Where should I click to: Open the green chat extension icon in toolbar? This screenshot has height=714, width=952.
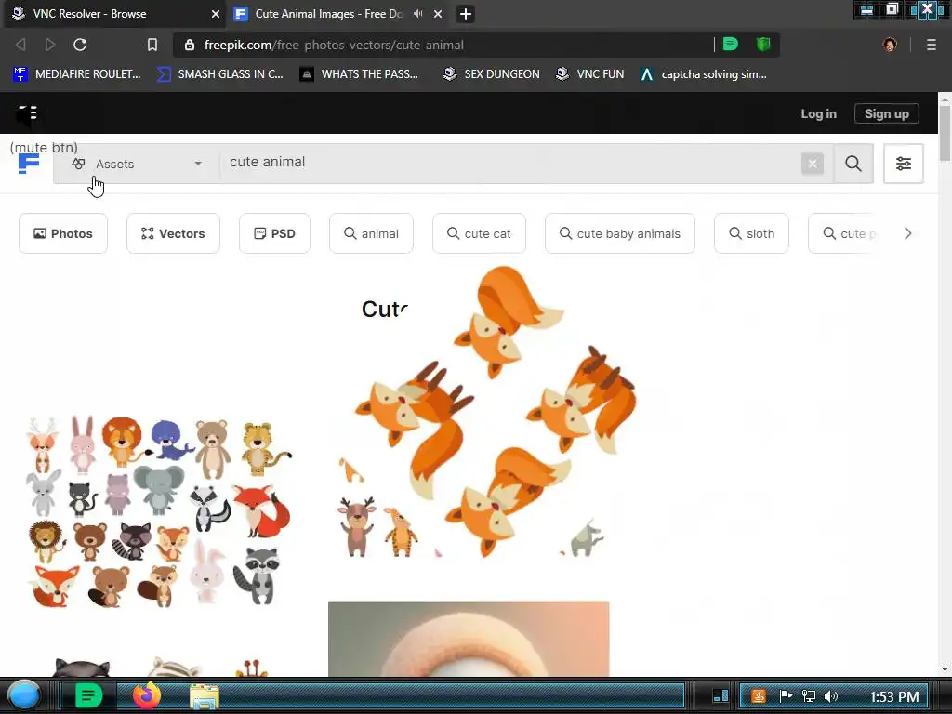pos(731,44)
